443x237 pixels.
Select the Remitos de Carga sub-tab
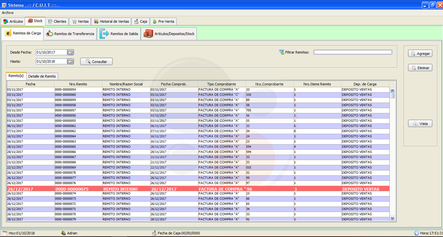coord(22,33)
